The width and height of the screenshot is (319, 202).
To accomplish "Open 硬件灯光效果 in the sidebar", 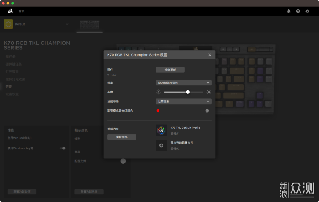I will coord(15,79).
